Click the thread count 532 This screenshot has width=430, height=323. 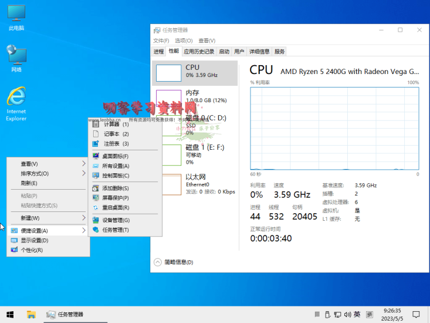276,217
